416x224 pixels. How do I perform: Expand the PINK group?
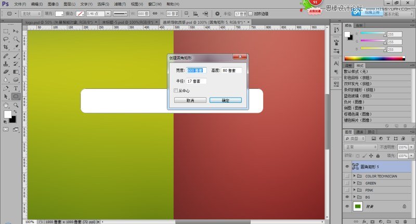tap(354, 190)
